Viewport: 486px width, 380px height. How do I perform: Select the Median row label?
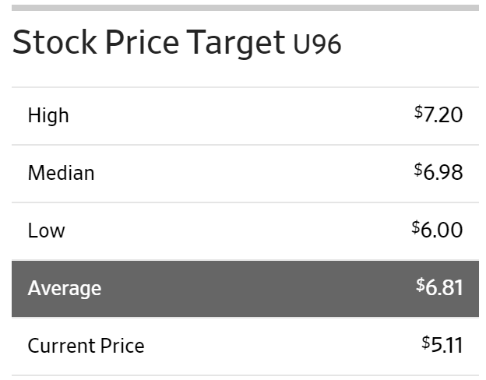point(61,173)
